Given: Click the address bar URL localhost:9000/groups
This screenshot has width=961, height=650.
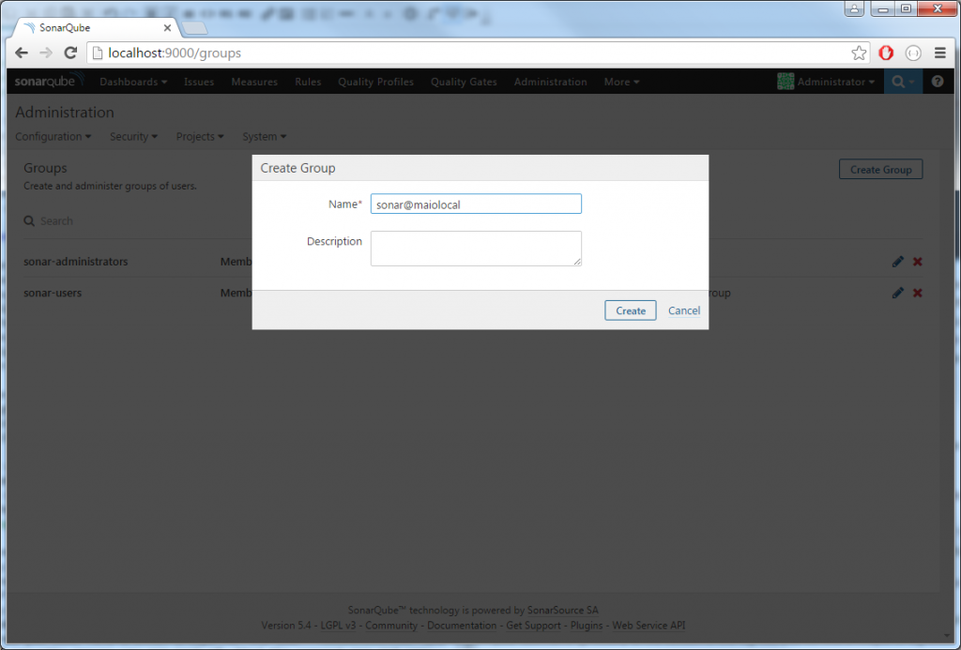Looking at the screenshot, I should [175, 53].
